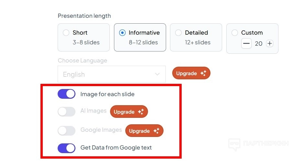The image size is (305, 168).
Task: Decrease custom slide count with minus
Action: [x=246, y=43]
